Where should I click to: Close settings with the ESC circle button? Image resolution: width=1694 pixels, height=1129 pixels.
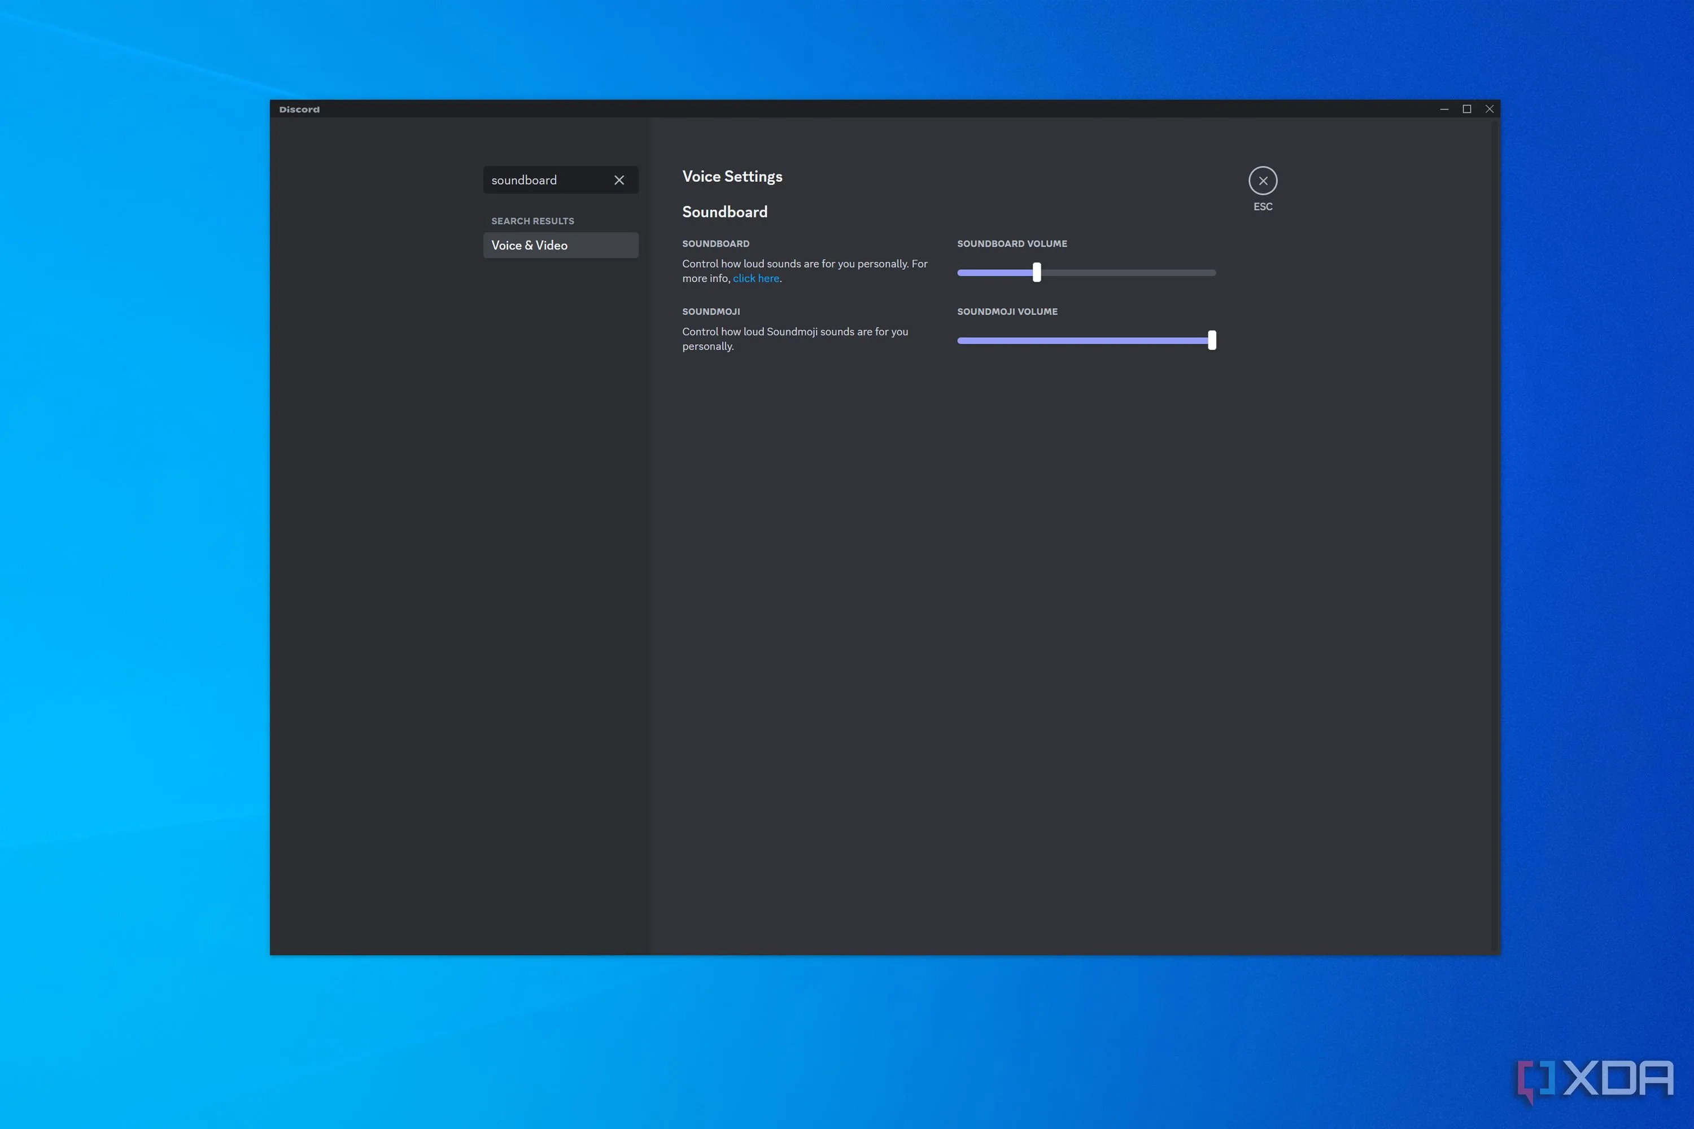[1263, 181]
